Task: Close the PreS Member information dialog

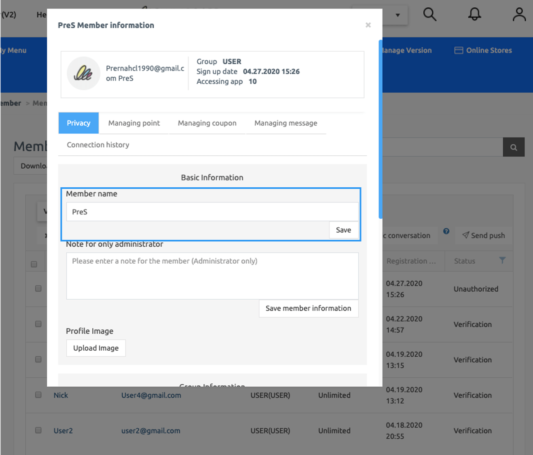Action: pyautogui.click(x=368, y=25)
